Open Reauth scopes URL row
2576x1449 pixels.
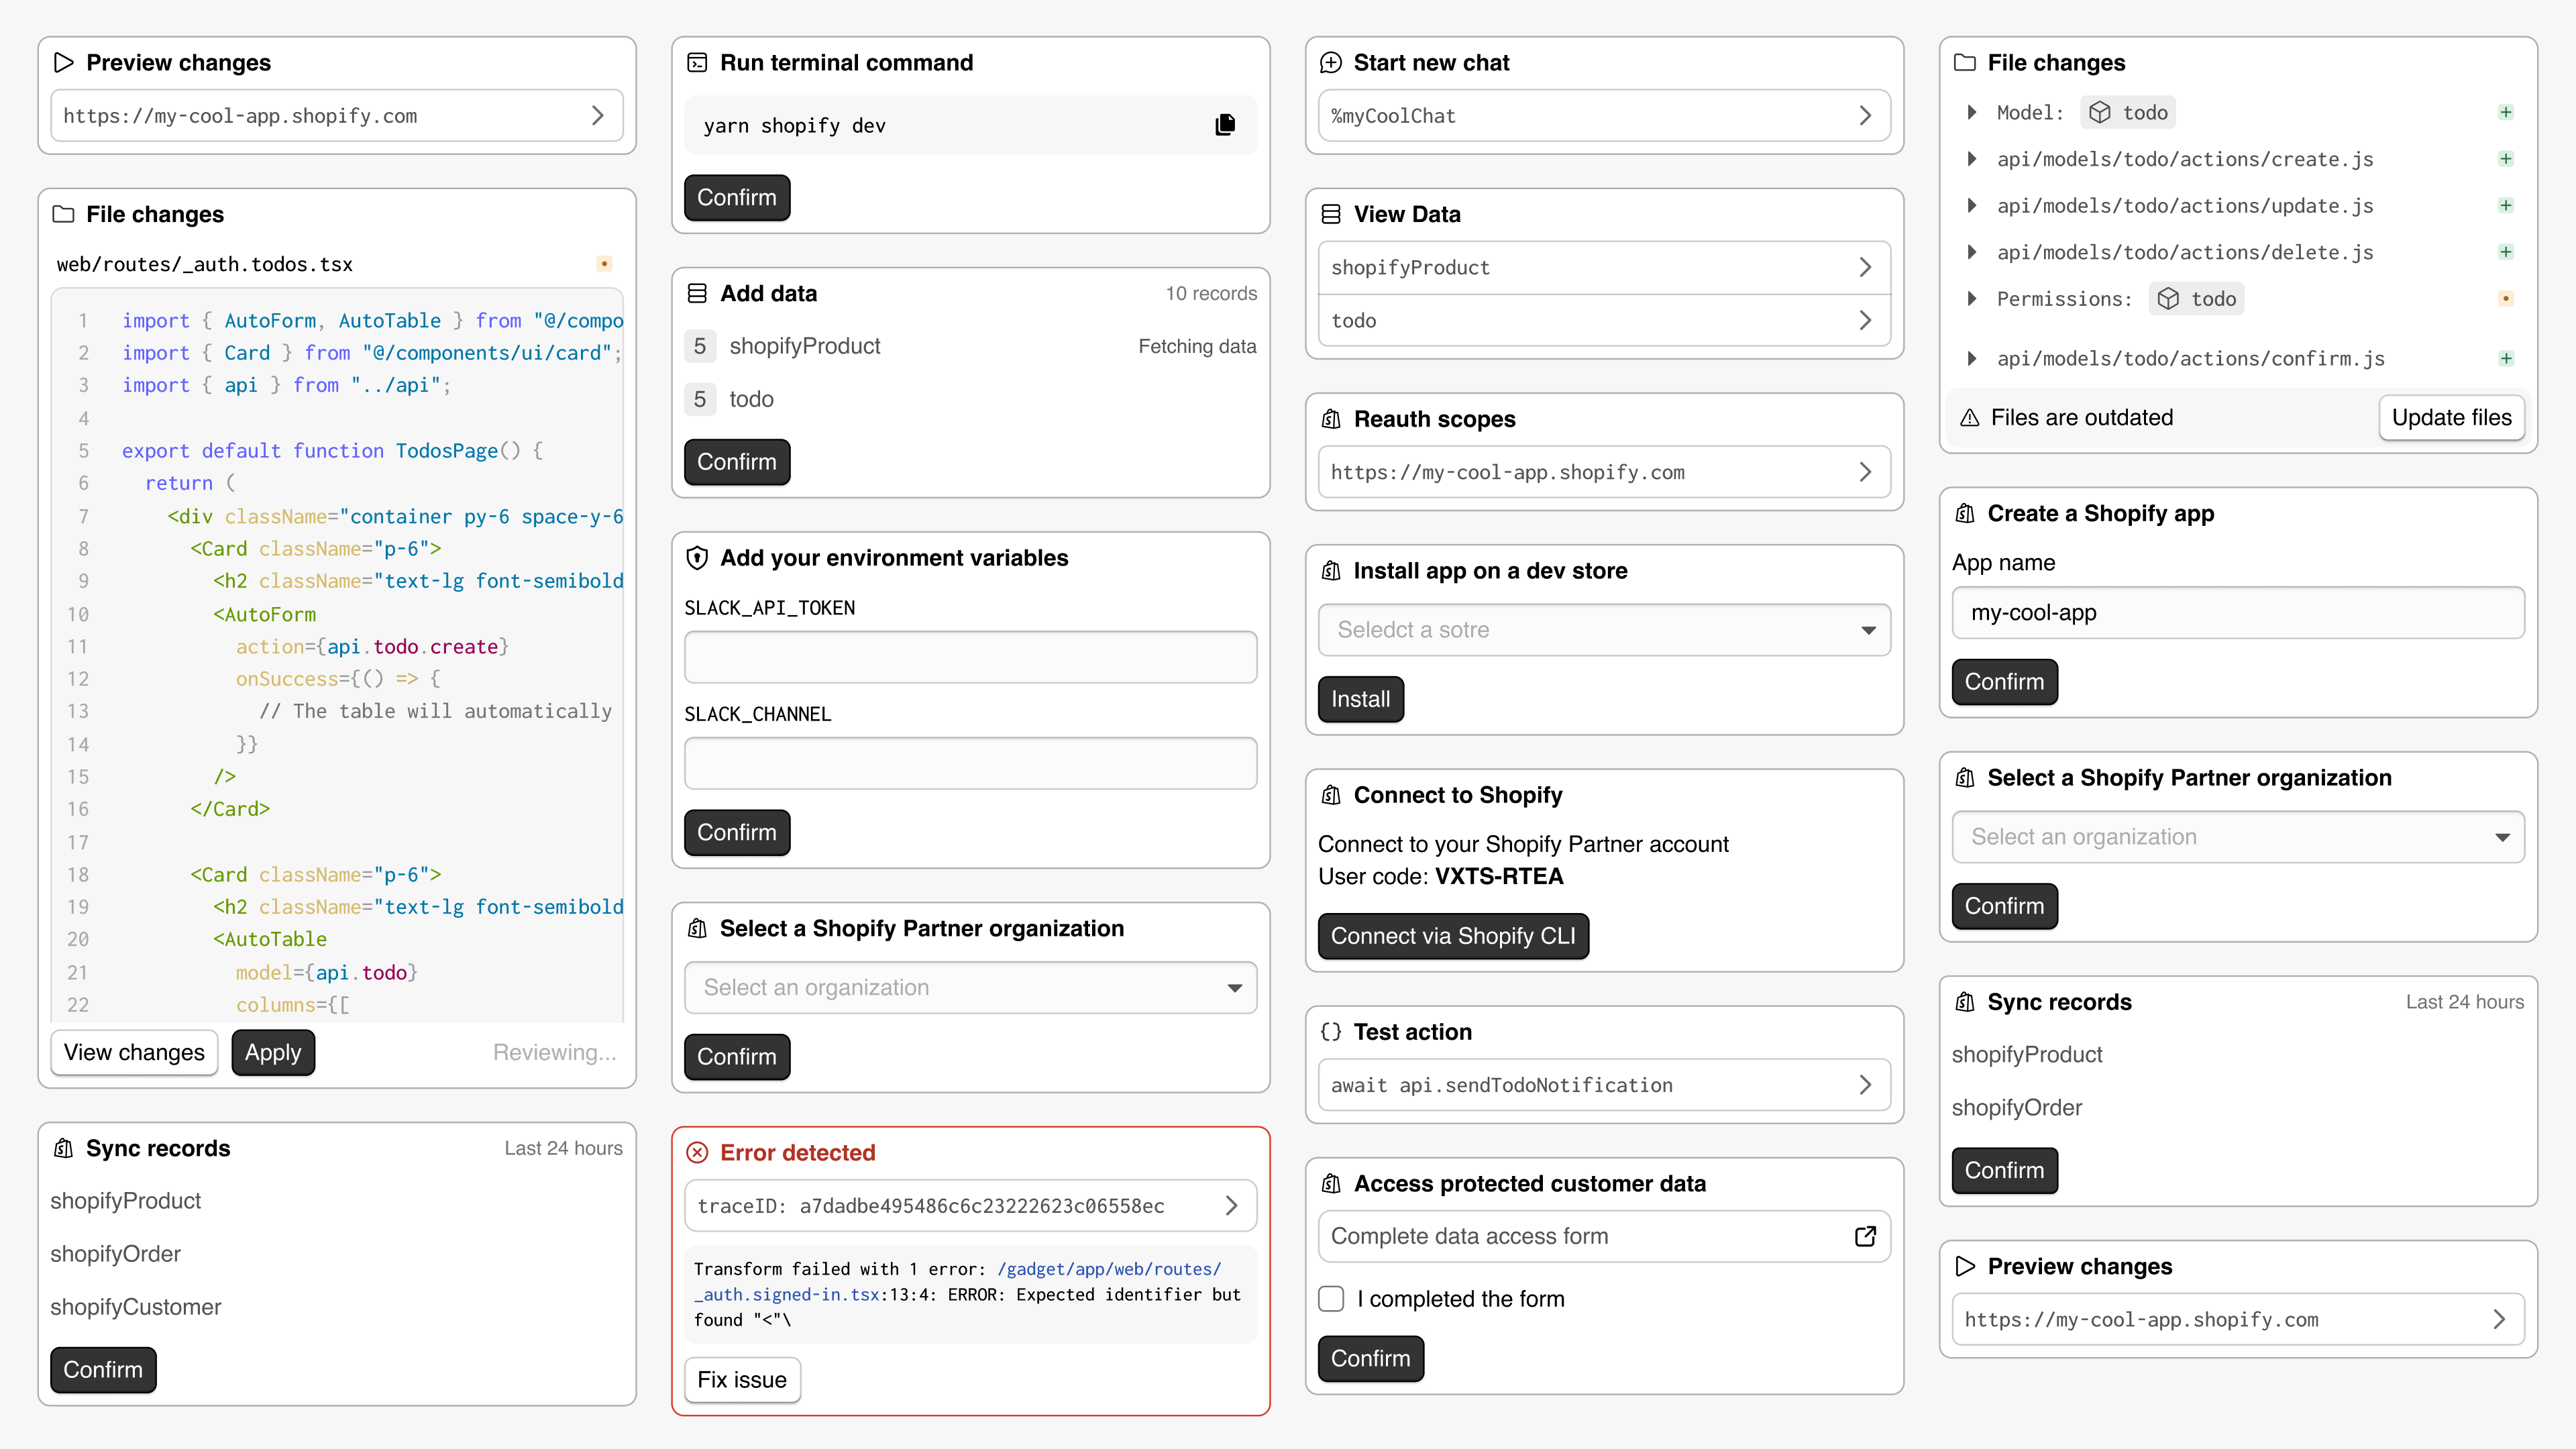(1604, 472)
